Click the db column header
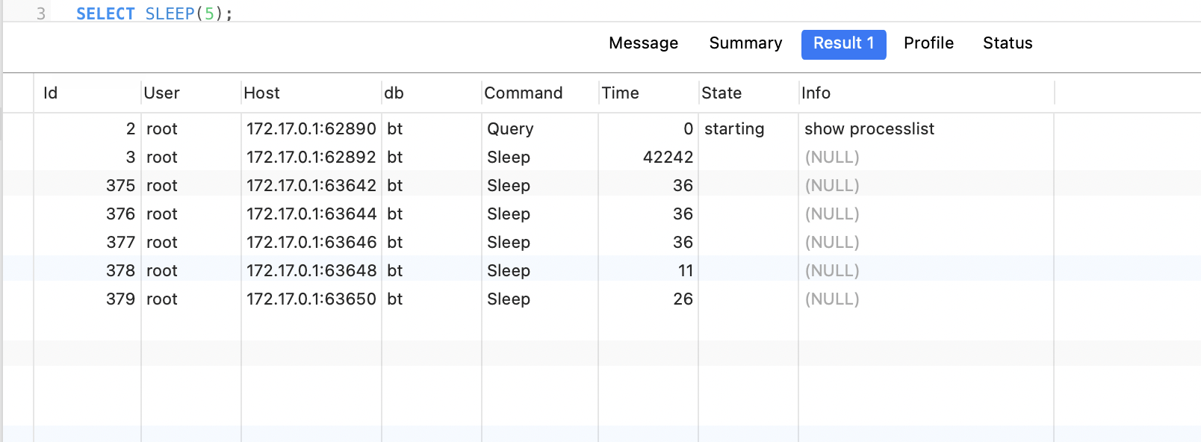 431,93
